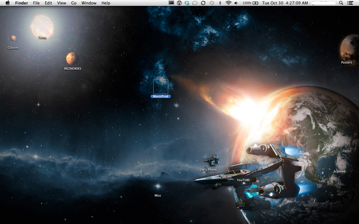The height and width of the screenshot is (224, 359).
Task: Click the Scanned desktop label
Action: coord(339,171)
